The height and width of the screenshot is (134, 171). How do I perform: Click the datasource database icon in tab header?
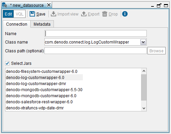pyautogui.click(x=4, y=5)
